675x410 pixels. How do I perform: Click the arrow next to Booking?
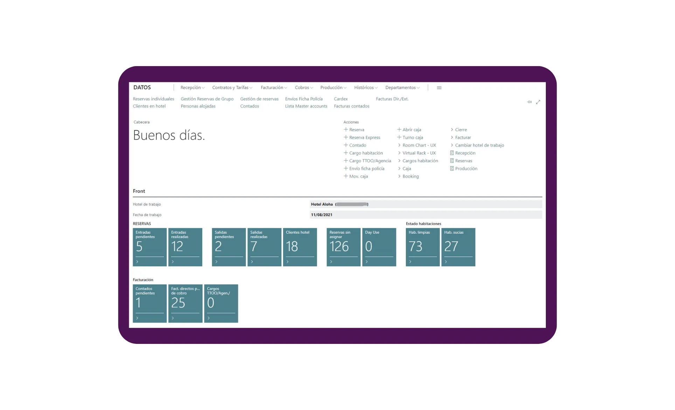click(x=399, y=176)
